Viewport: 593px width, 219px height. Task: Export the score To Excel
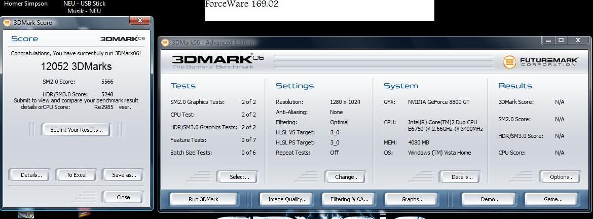pos(77,175)
